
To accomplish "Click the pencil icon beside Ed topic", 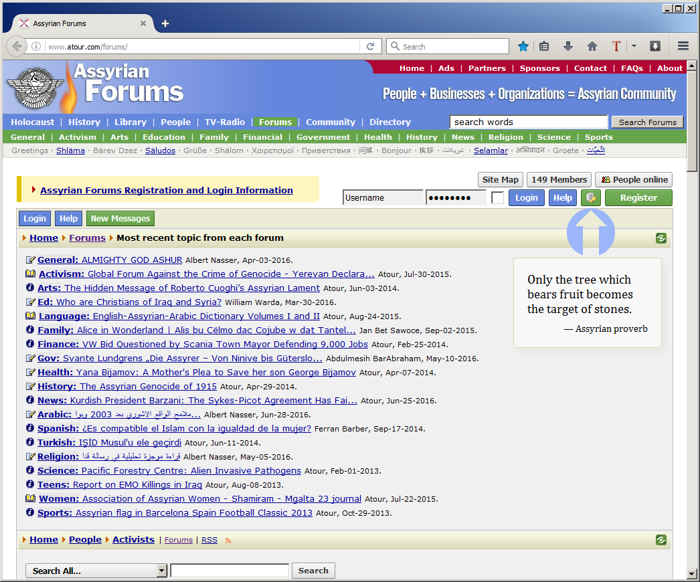I will pos(30,302).
